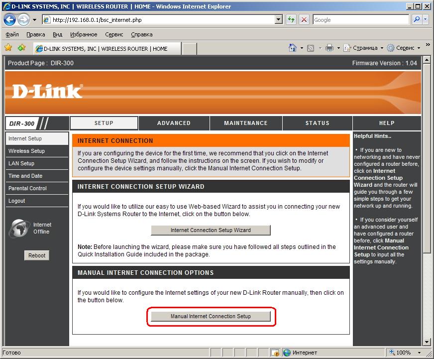Switch to the ADVANCED tab
This screenshot has width=434, height=359.
174,123
